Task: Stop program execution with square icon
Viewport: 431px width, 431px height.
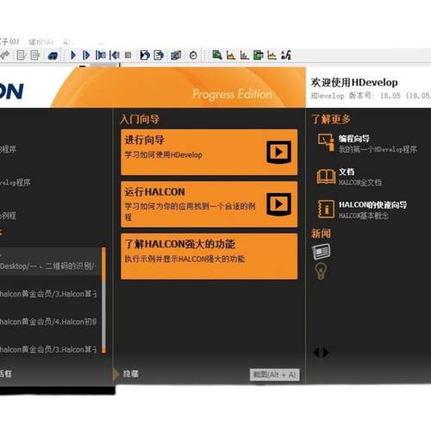Action: point(128,55)
